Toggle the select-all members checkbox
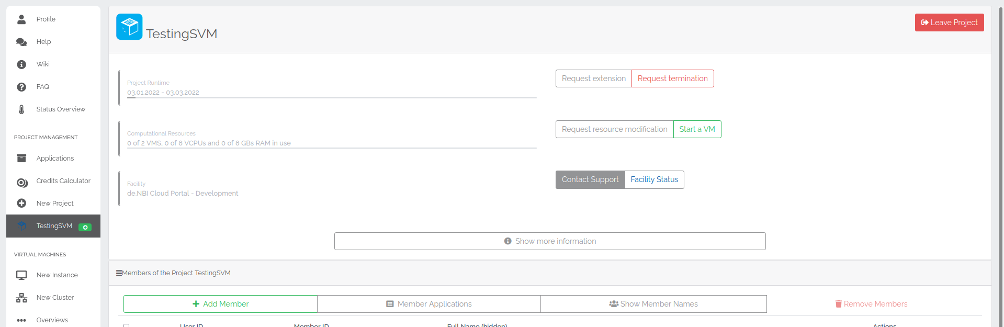The height and width of the screenshot is (327, 1004). pyautogui.click(x=126, y=325)
